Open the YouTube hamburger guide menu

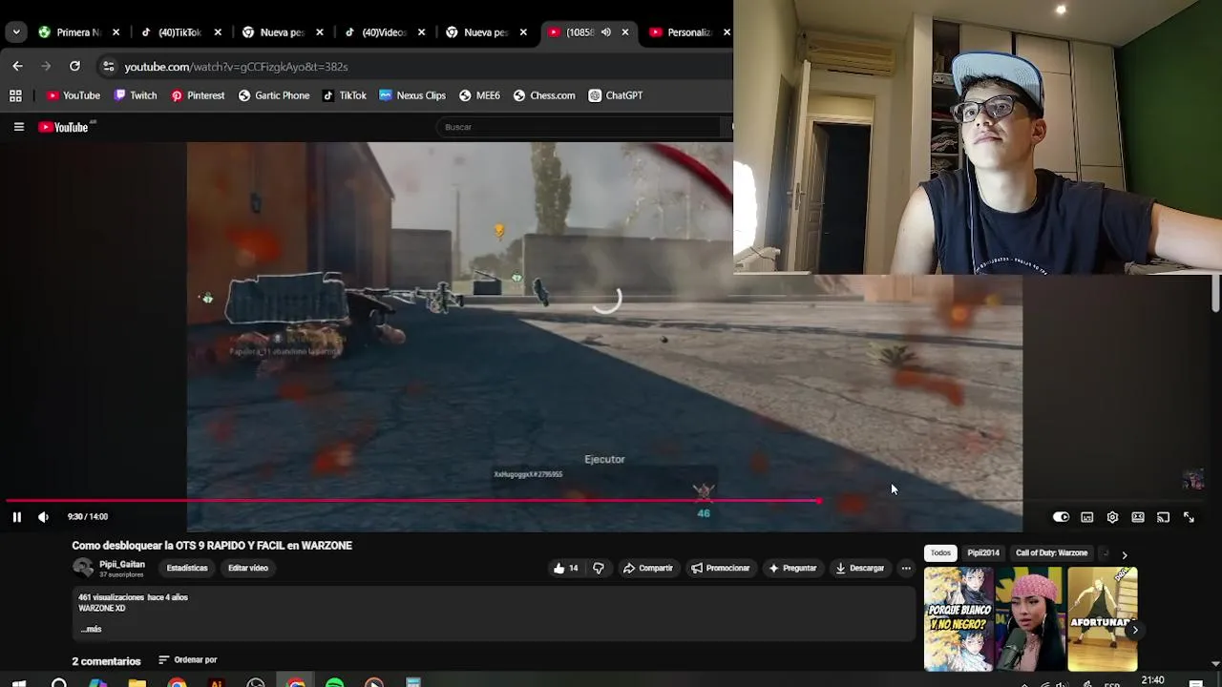[18, 127]
